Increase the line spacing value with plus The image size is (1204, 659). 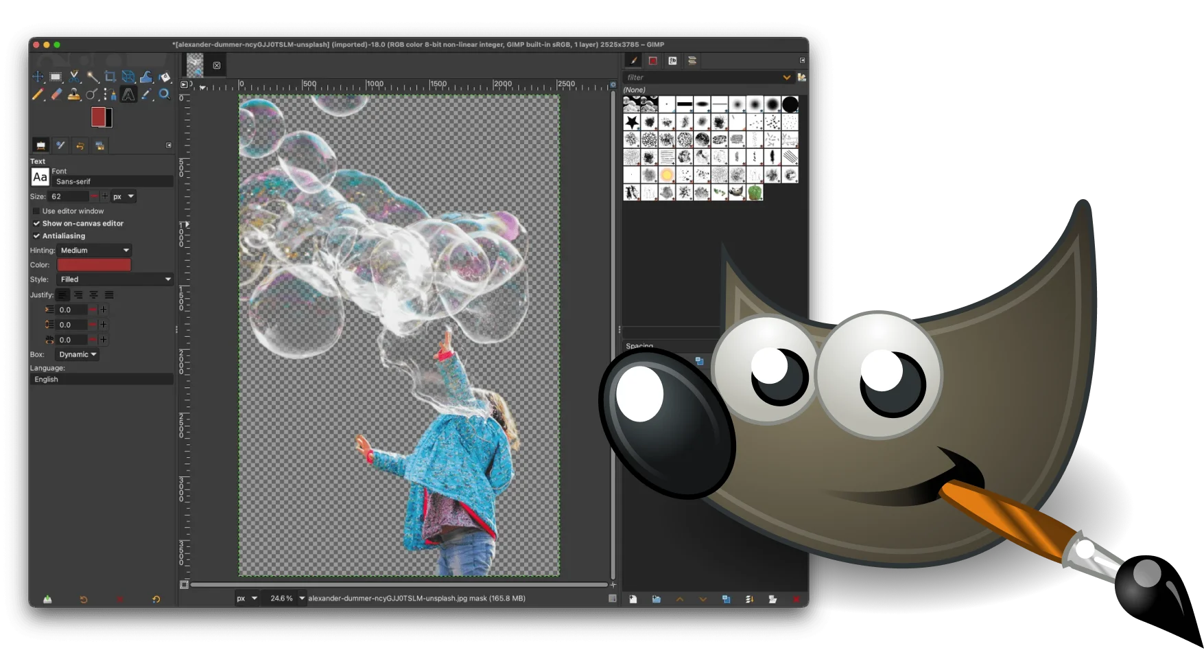(104, 325)
